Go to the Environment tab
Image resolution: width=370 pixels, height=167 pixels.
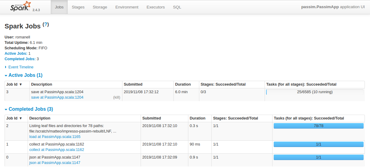[x=127, y=7]
